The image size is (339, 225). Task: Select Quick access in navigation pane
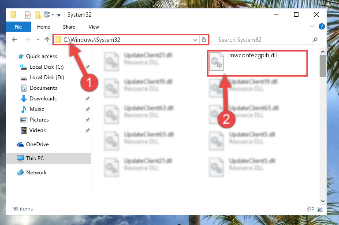pos(41,56)
